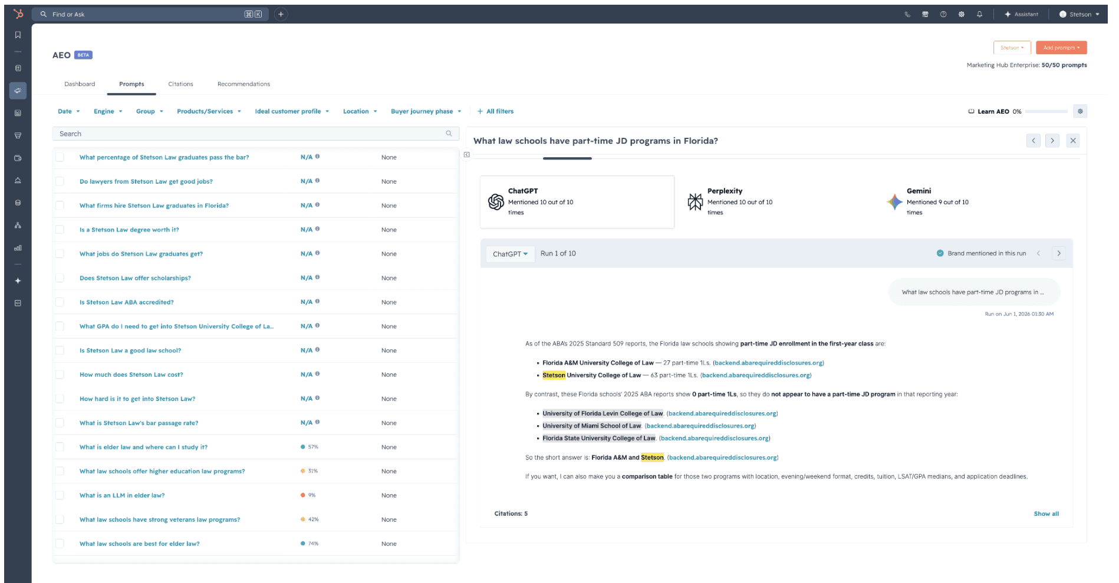Switch to the Recommendations tab

pyautogui.click(x=243, y=84)
